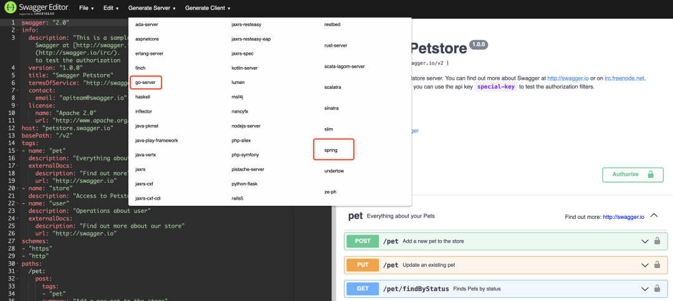Select lumen server generator

click(x=238, y=82)
